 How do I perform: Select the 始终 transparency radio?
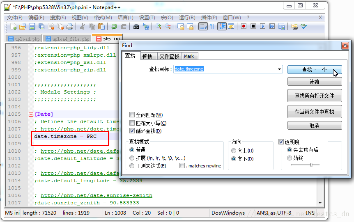pos(290,158)
